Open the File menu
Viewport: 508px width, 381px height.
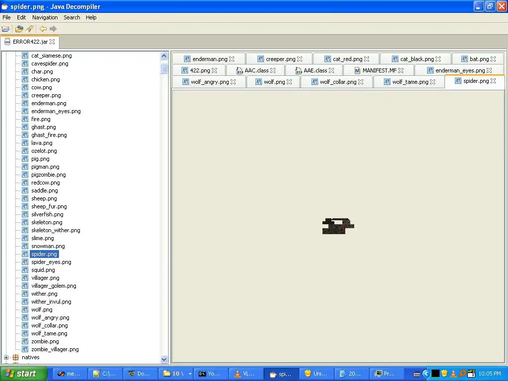6,17
